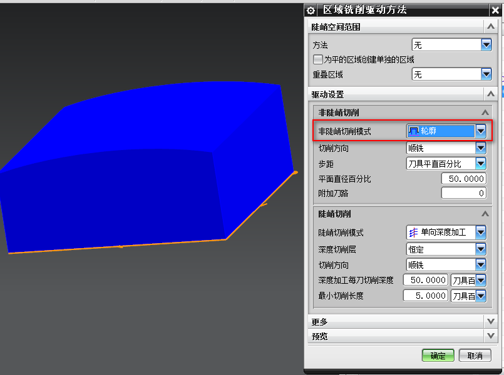The height and width of the screenshot is (375, 504).
Task: Open 切削方向 dropdown under 非陡峭切削
Action: click(480, 148)
